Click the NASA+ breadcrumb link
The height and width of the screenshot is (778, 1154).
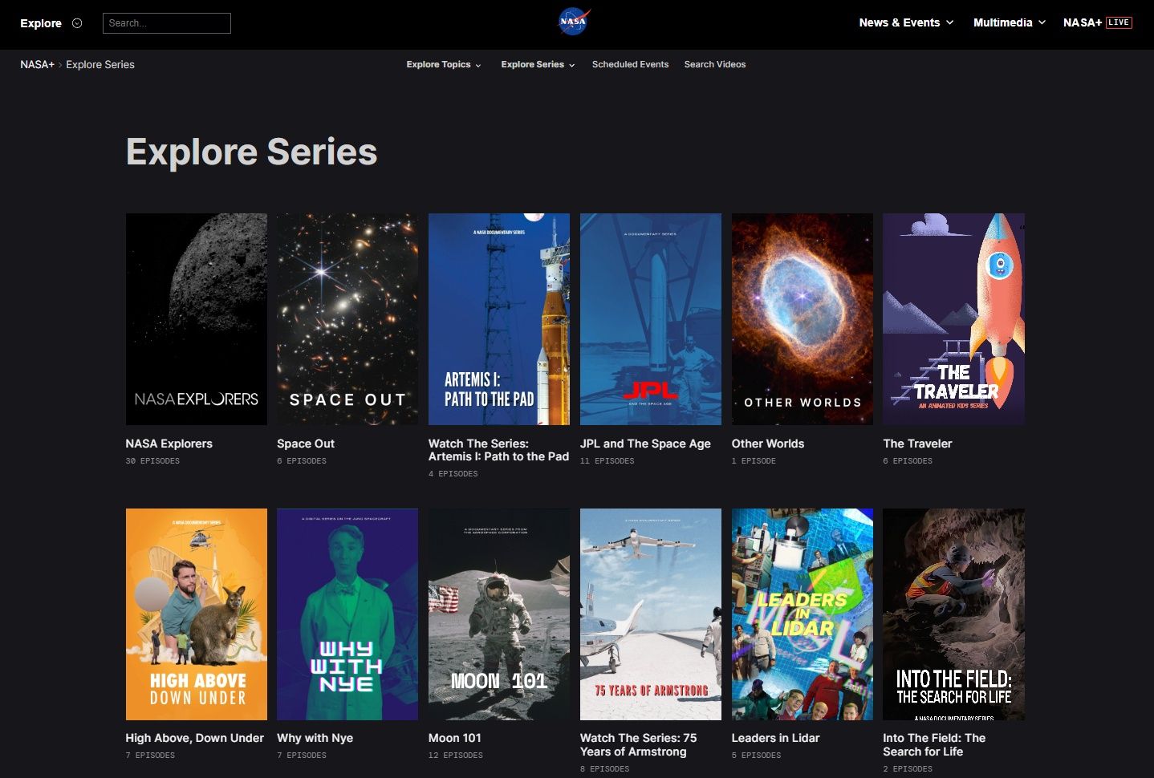coord(37,64)
